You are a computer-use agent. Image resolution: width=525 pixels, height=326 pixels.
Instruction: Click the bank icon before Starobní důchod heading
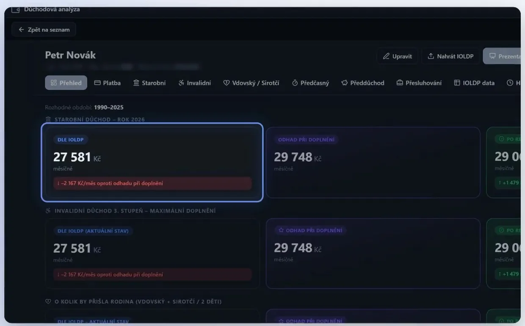[48, 119]
